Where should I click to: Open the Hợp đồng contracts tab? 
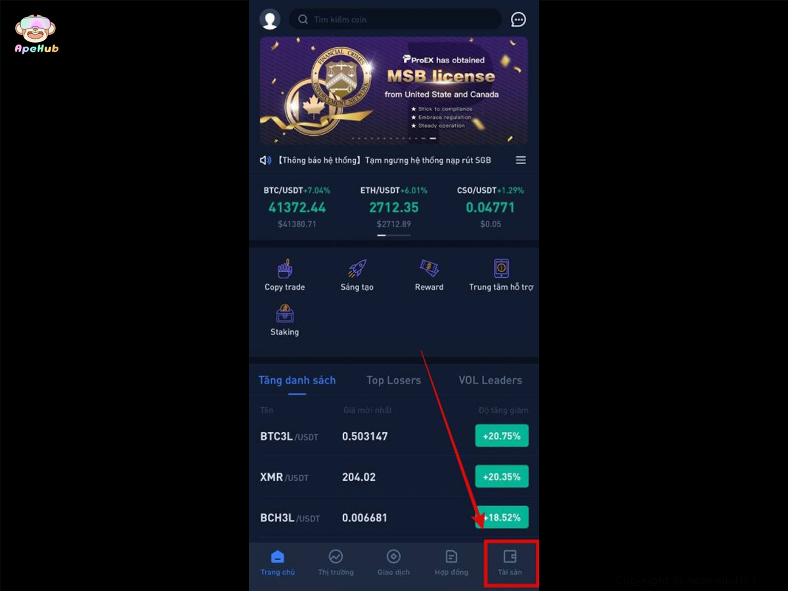pos(452,563)
